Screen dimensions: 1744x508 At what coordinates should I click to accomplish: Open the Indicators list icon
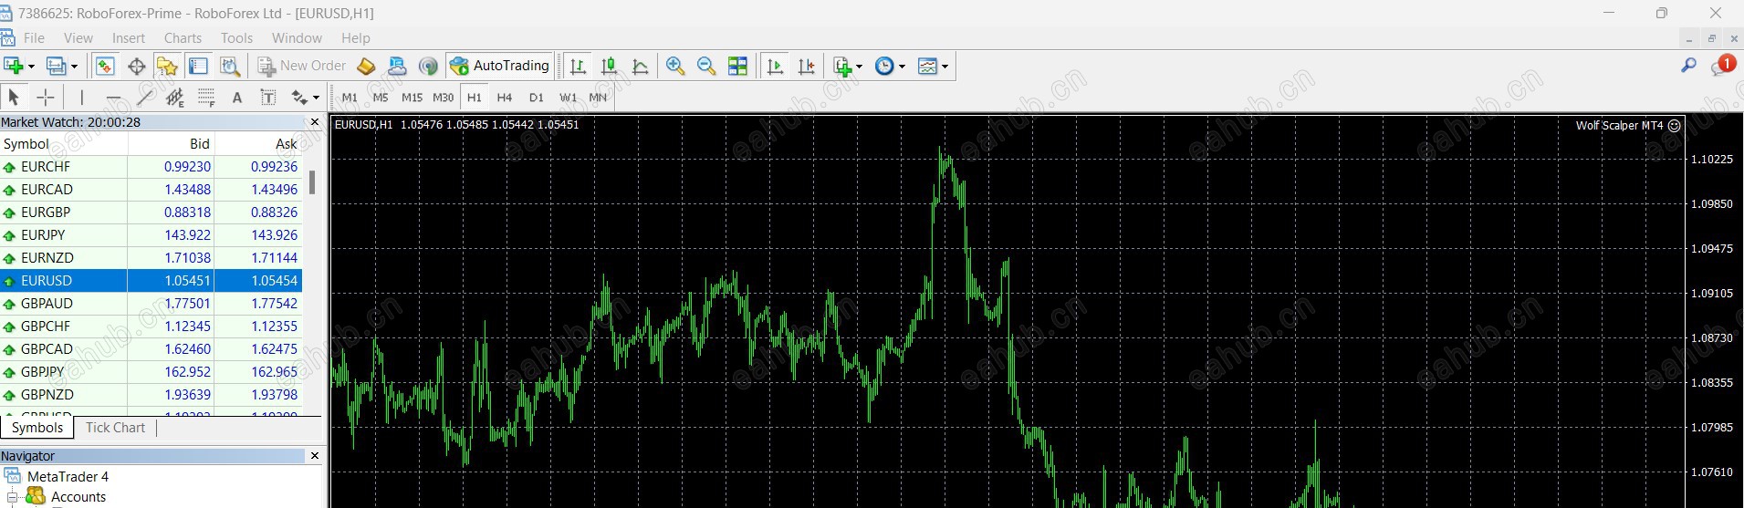click(842, 66)
